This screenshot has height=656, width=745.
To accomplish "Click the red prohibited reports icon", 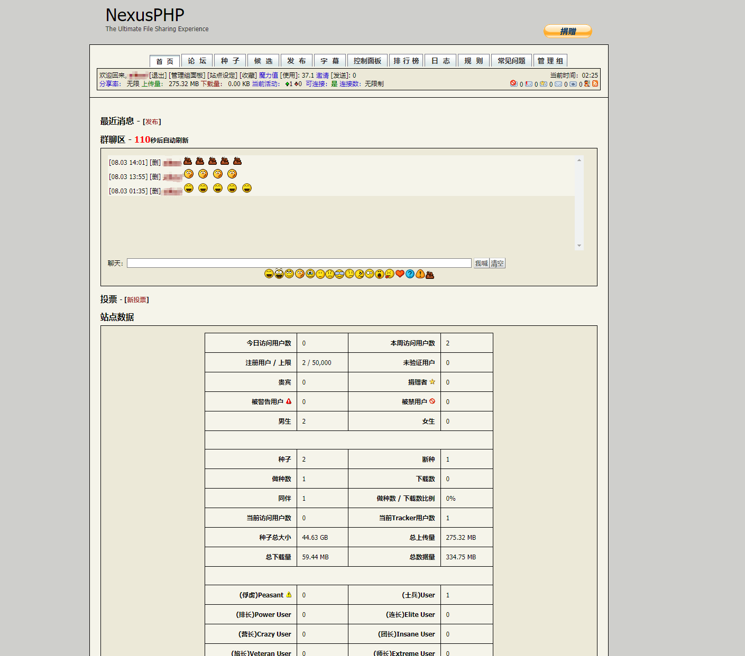I will pos(514,83).
